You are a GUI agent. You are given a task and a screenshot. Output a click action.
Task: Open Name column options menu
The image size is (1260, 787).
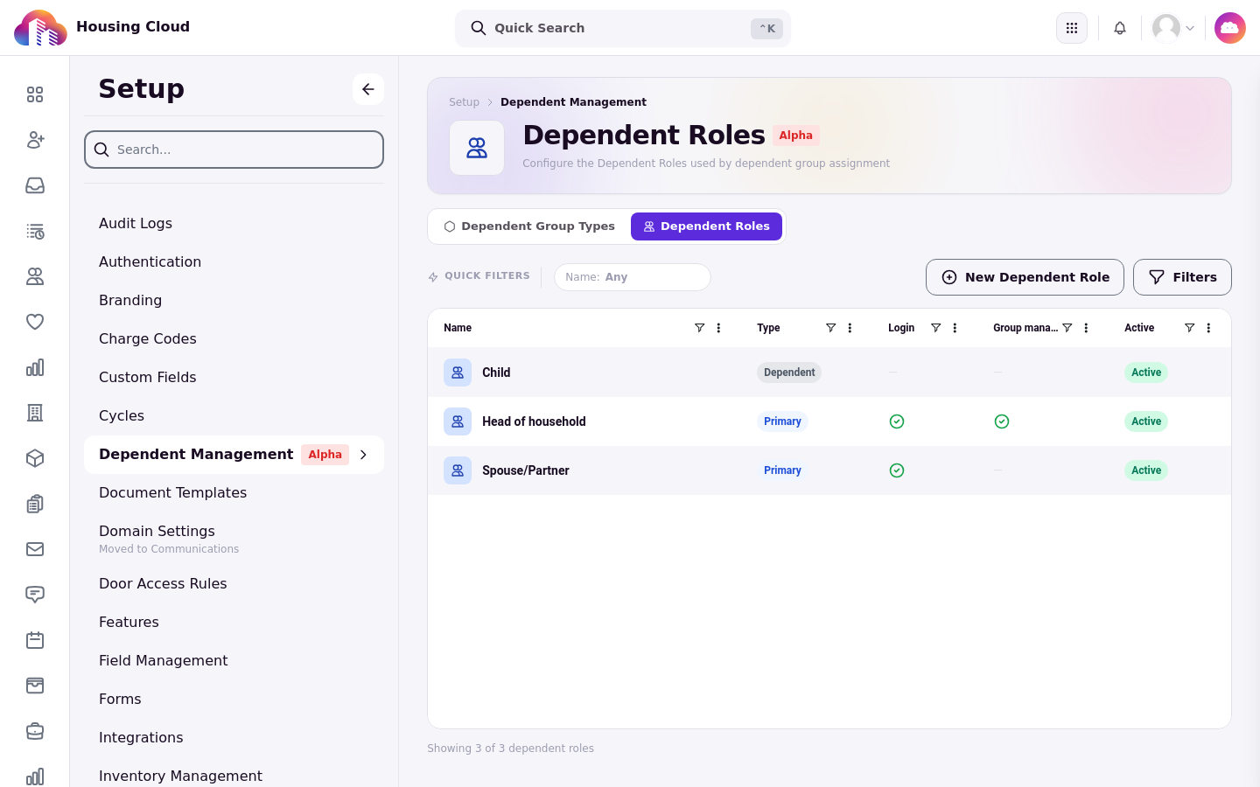click(718, 328)
